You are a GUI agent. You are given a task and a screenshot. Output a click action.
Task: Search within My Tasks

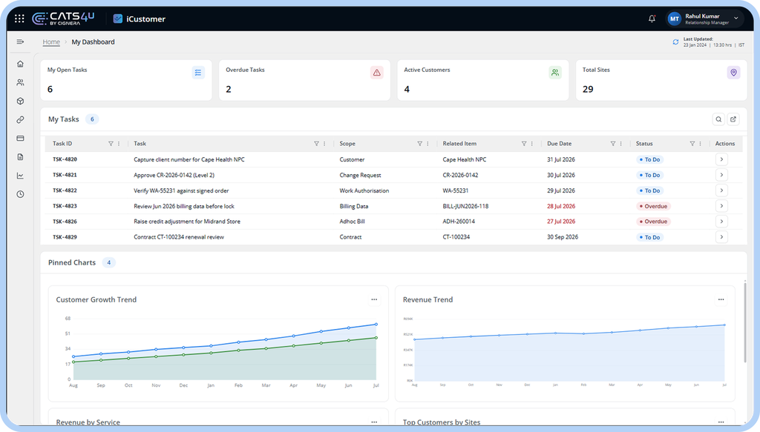(718, 119)
